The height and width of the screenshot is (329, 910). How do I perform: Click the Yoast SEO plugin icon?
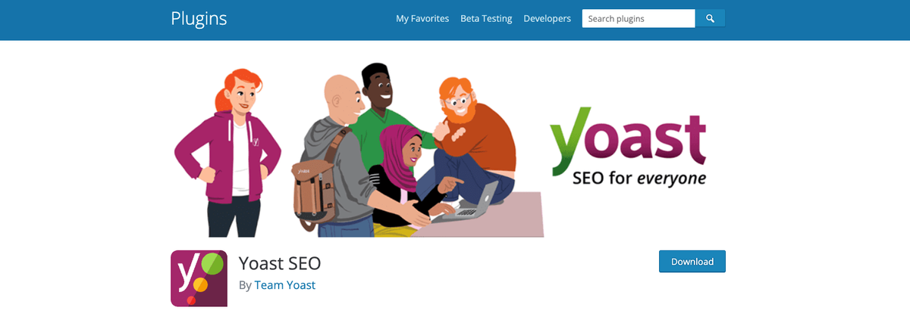199,278
